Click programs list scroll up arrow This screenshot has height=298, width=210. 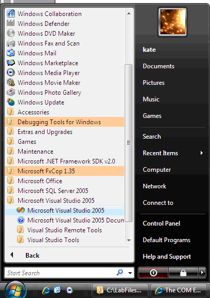point(129,13)
